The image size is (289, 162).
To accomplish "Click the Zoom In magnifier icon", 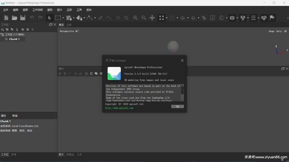I will click(x=135, y=18).
